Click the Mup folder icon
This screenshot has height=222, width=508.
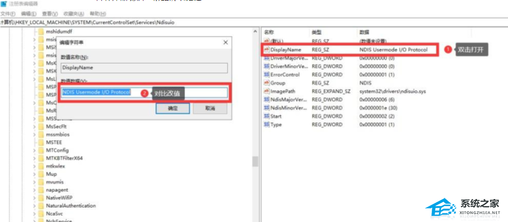tap(40, 174)
